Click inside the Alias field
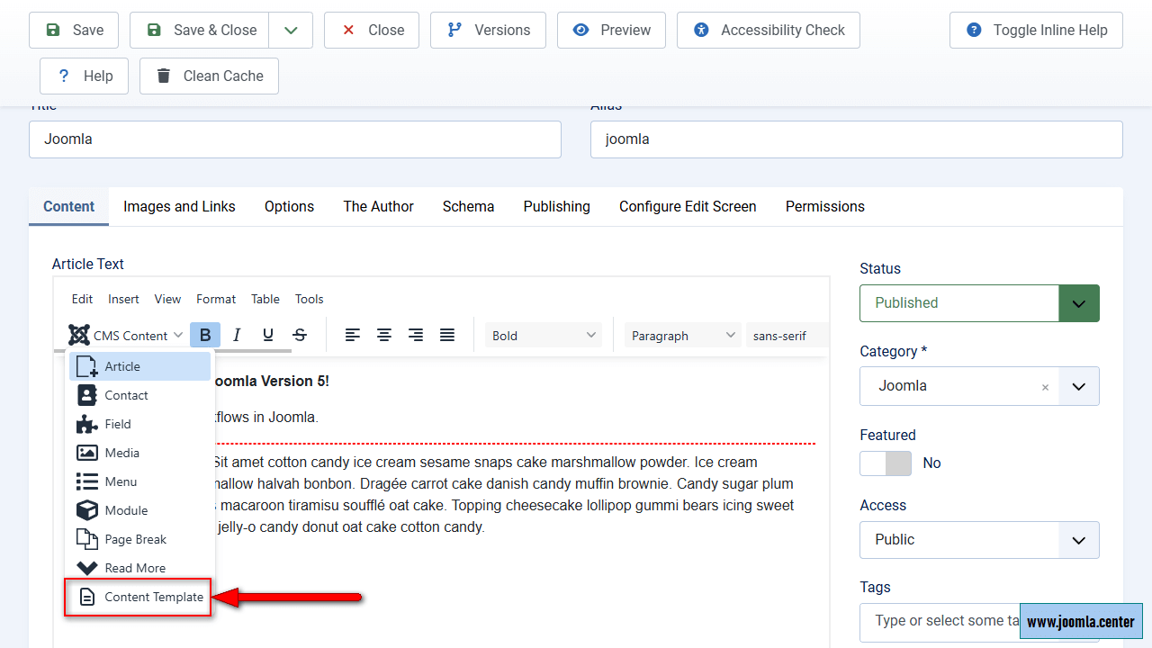1152x648 pixels. coord(857,139)
